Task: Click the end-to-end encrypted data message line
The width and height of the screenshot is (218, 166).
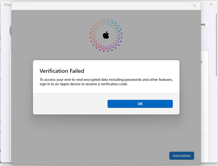Action: (106, 80)
